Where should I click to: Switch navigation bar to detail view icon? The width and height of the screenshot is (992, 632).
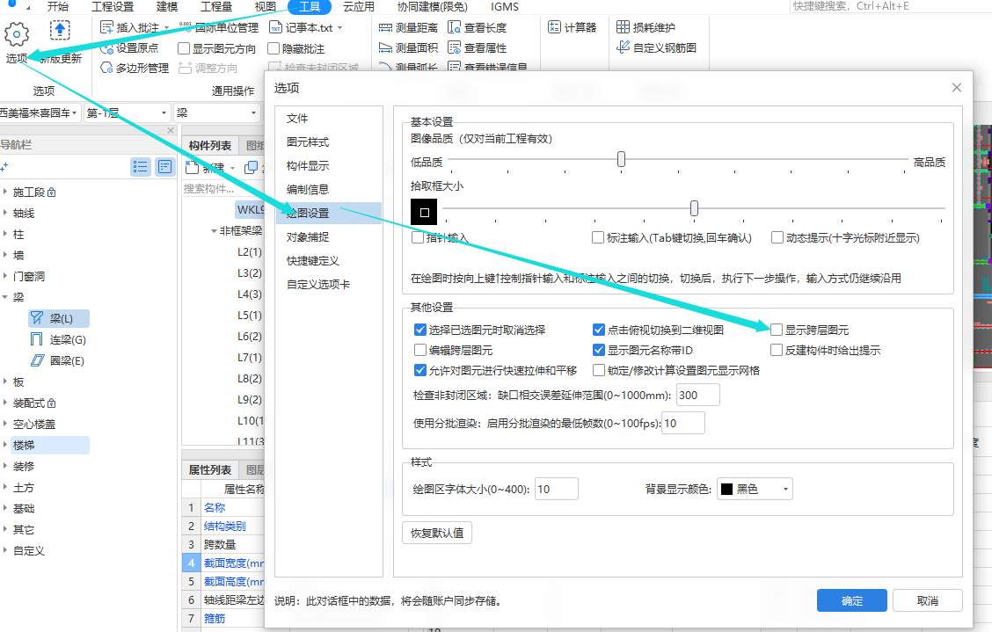(x=164, y=167)
